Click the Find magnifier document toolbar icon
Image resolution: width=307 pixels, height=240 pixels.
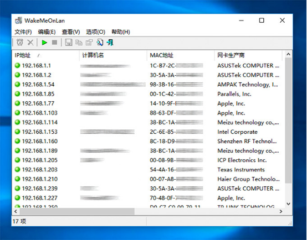(100, 43)
